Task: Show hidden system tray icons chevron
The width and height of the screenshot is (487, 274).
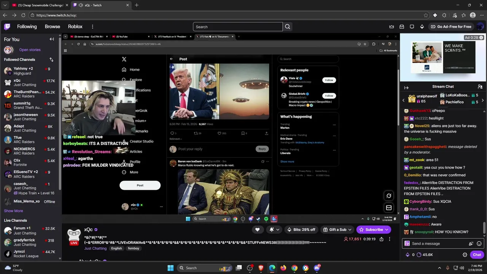Action: pos(439,268)
